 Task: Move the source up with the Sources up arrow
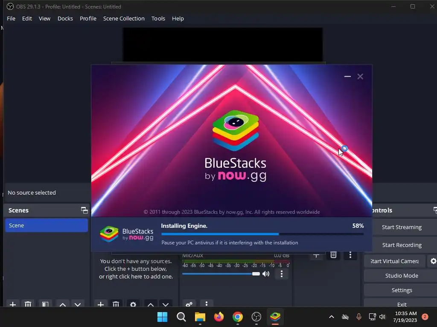pos(151,304)
